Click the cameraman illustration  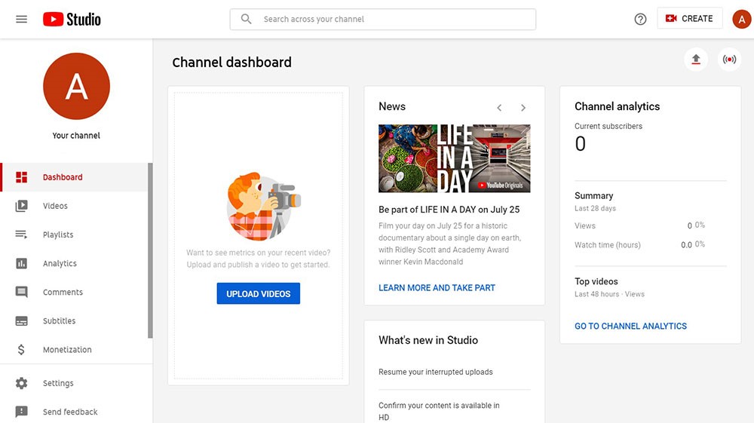pyautogui.click(x=262, y=206)
